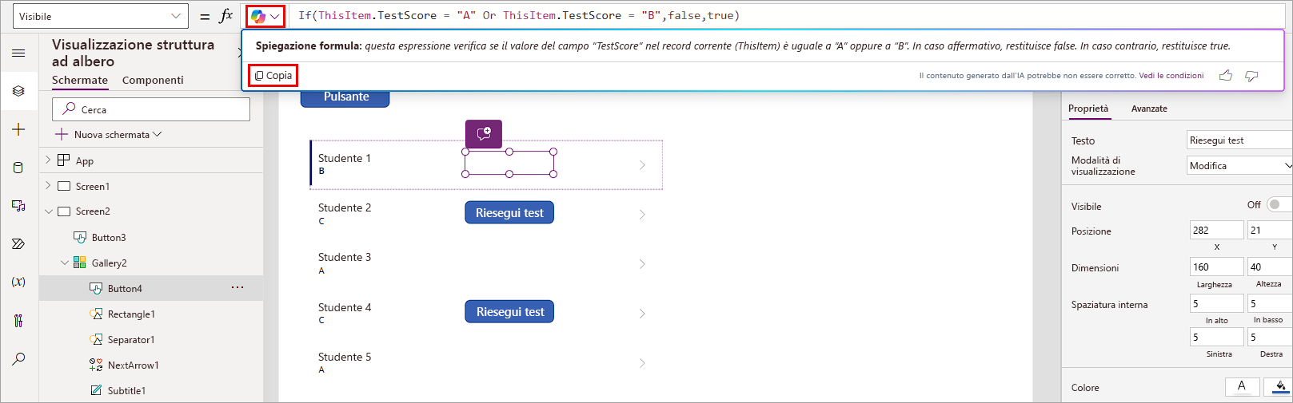The image size is (1293, 403).
Task: Click the font color A swatch
Action: pyautogui.click(x=1243, y=386)
